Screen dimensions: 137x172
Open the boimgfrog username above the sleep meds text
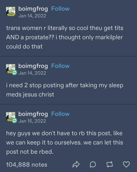pos(33,66)
